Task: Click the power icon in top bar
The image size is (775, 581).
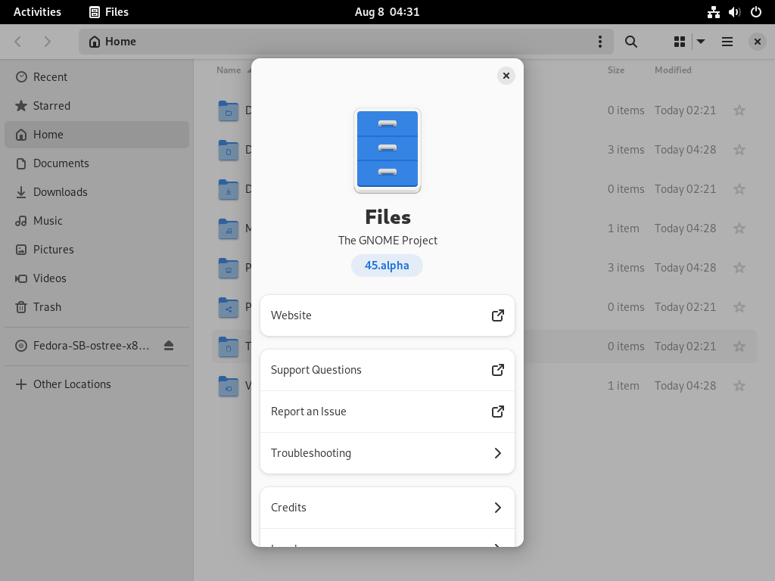Action: click(x=756, y=12)
